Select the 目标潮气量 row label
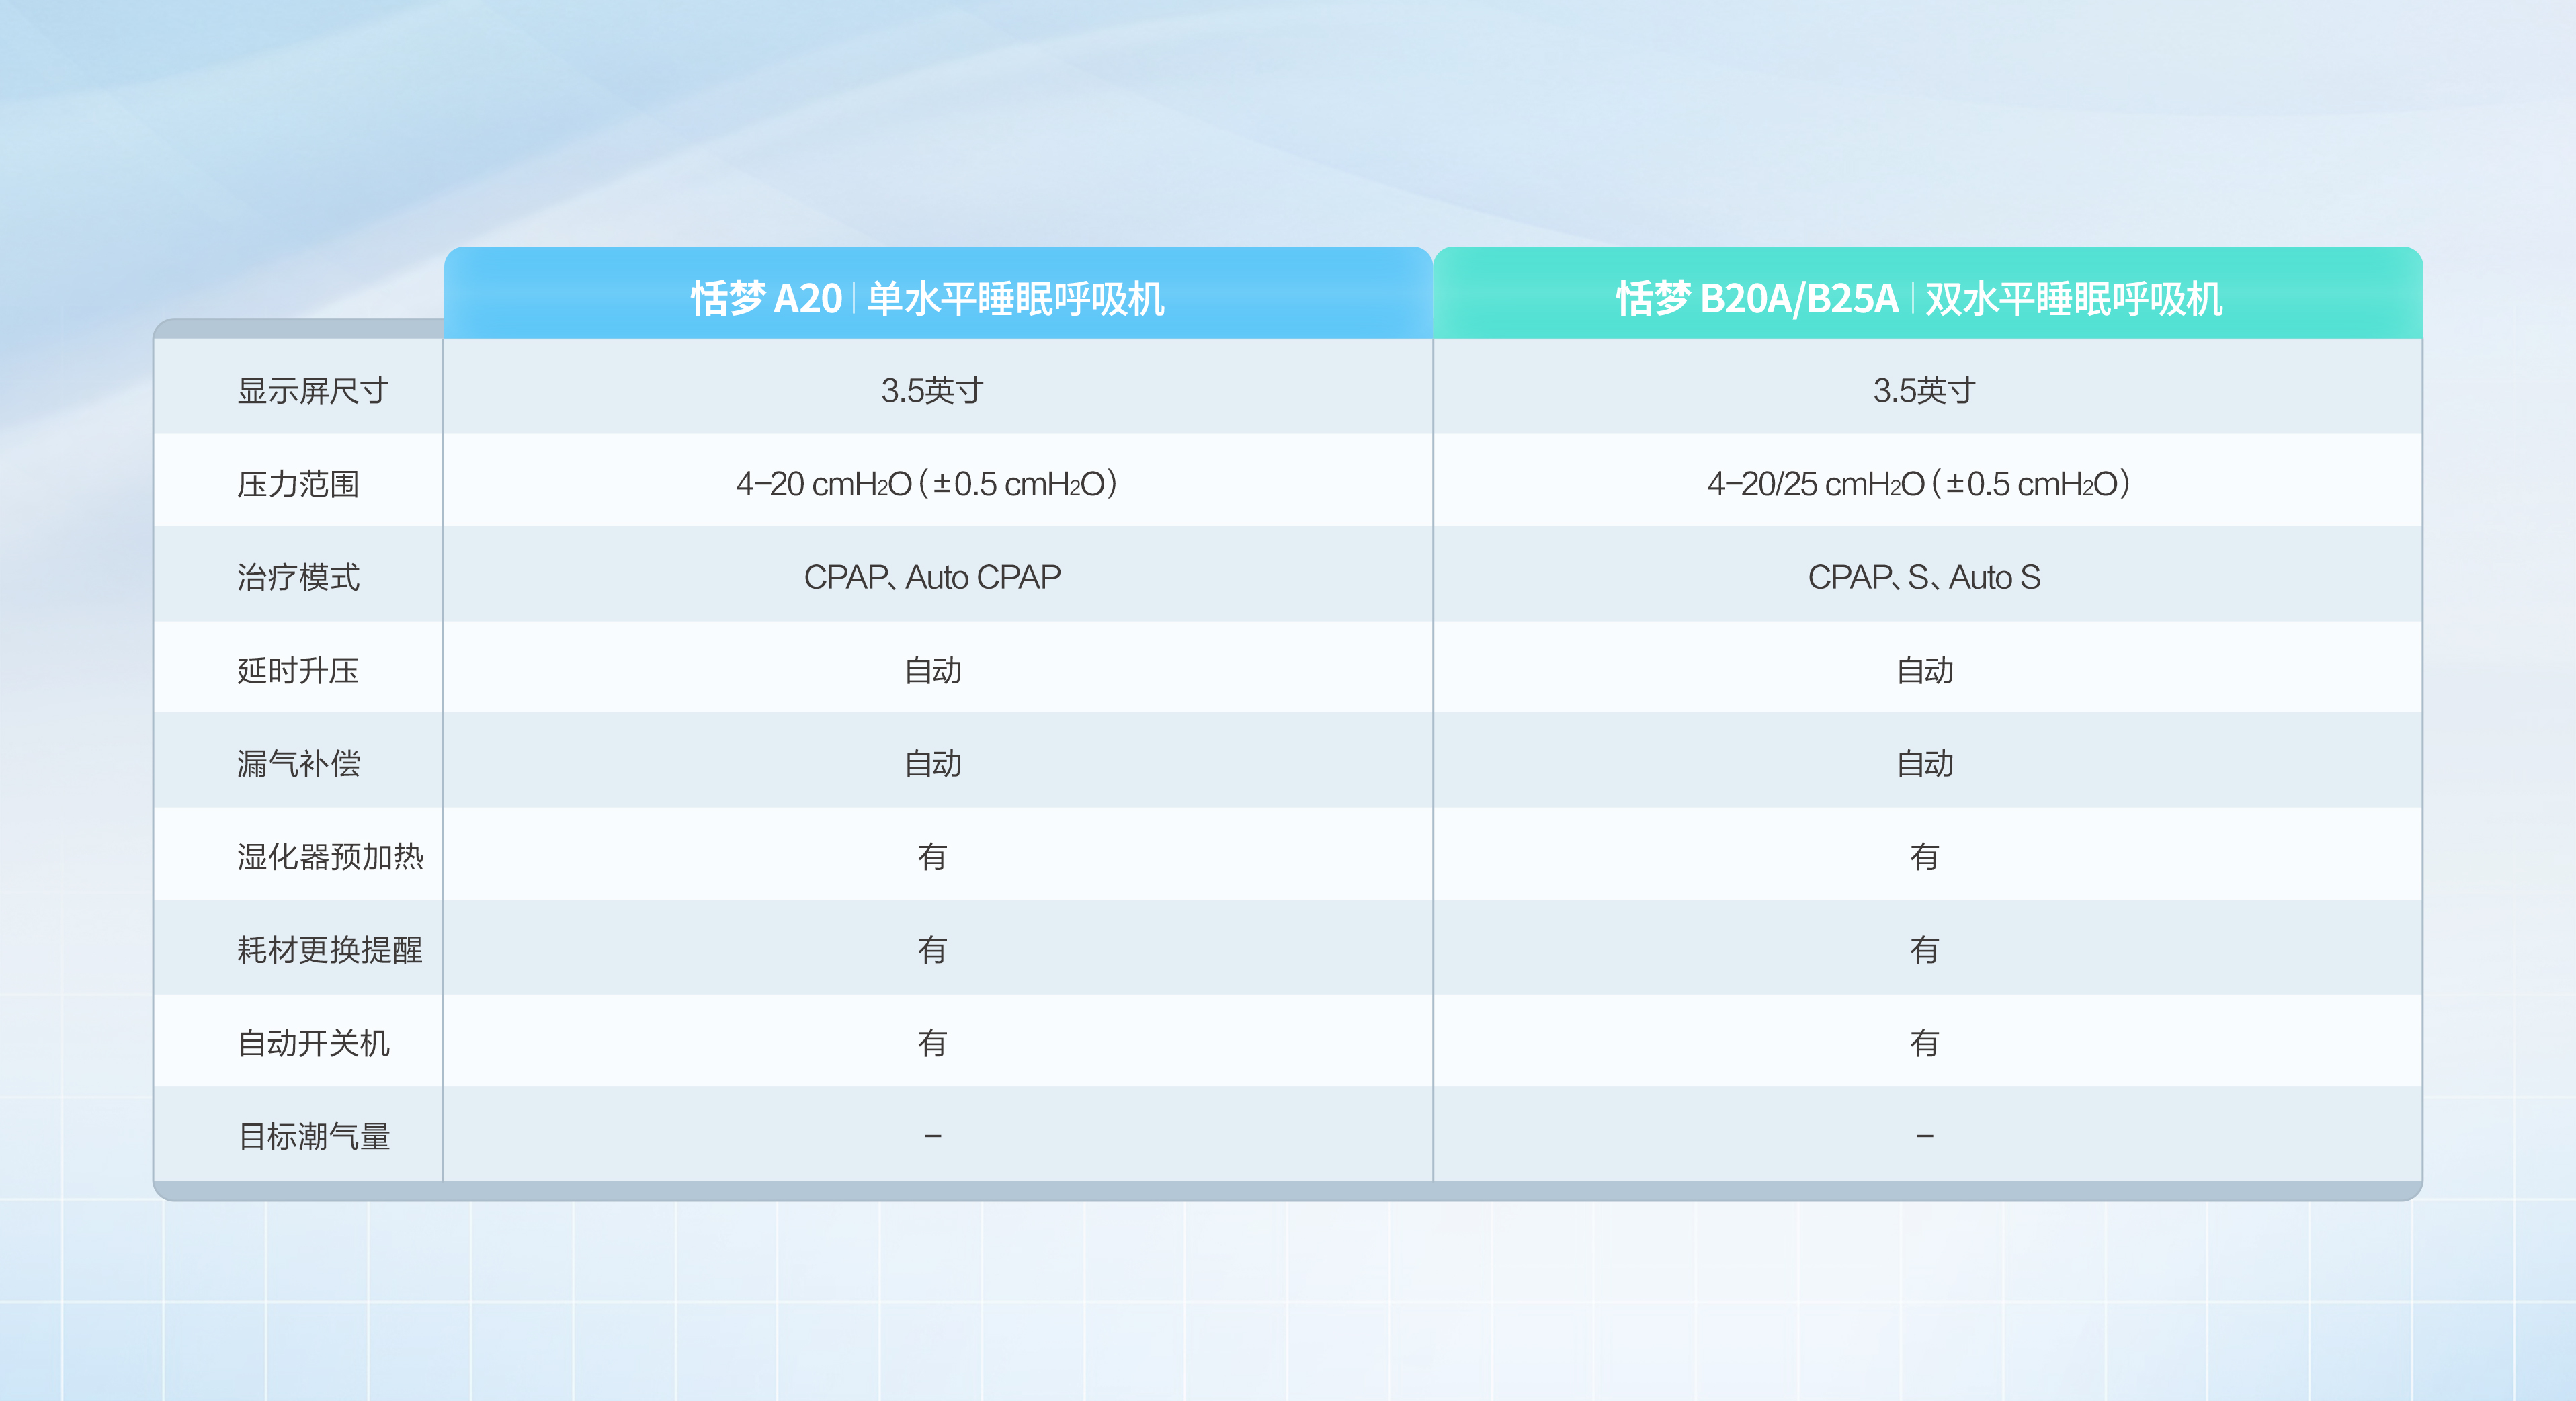This screenshot has width=2576, height=1401. coord(313,1136)
